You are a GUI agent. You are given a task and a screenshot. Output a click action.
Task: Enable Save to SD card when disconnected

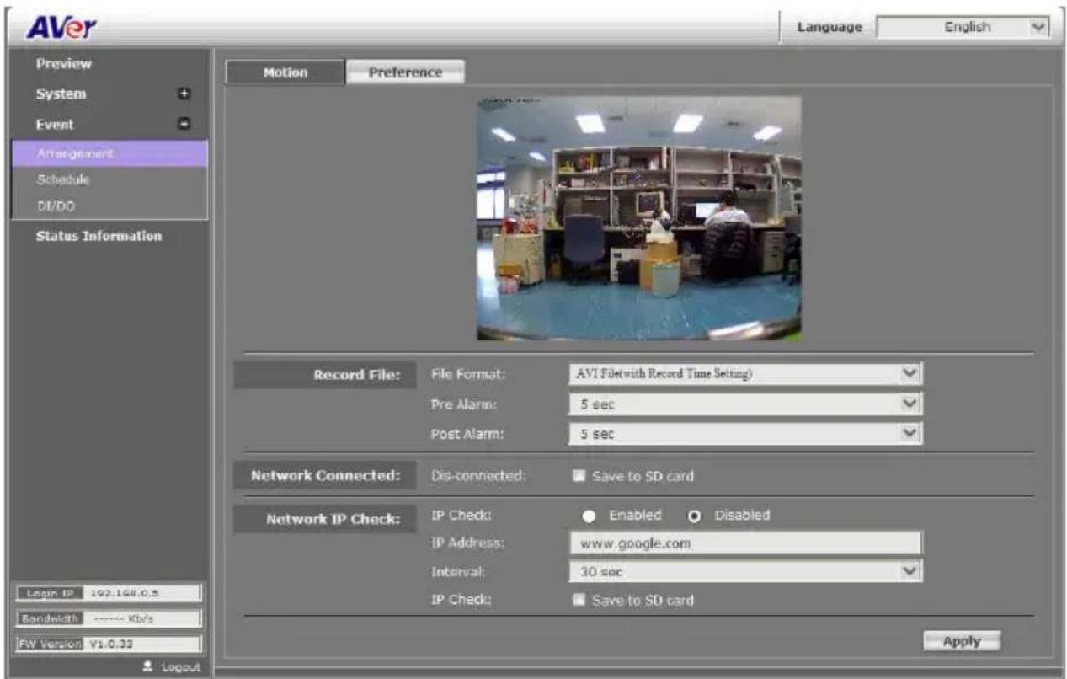click(x=578, y=477)
